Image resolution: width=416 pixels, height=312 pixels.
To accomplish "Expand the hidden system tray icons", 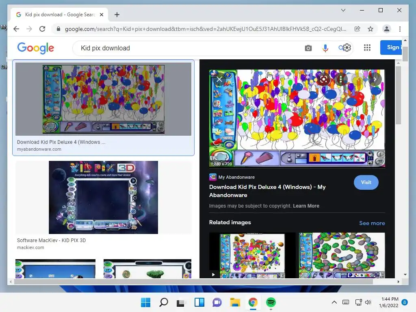I will (334, 302).
